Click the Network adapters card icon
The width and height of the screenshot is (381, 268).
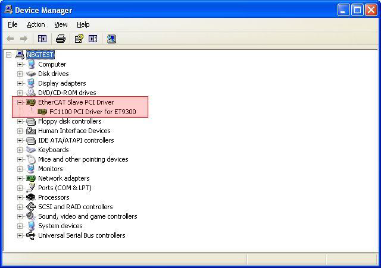pyautogui.click(x=31, y=178)
